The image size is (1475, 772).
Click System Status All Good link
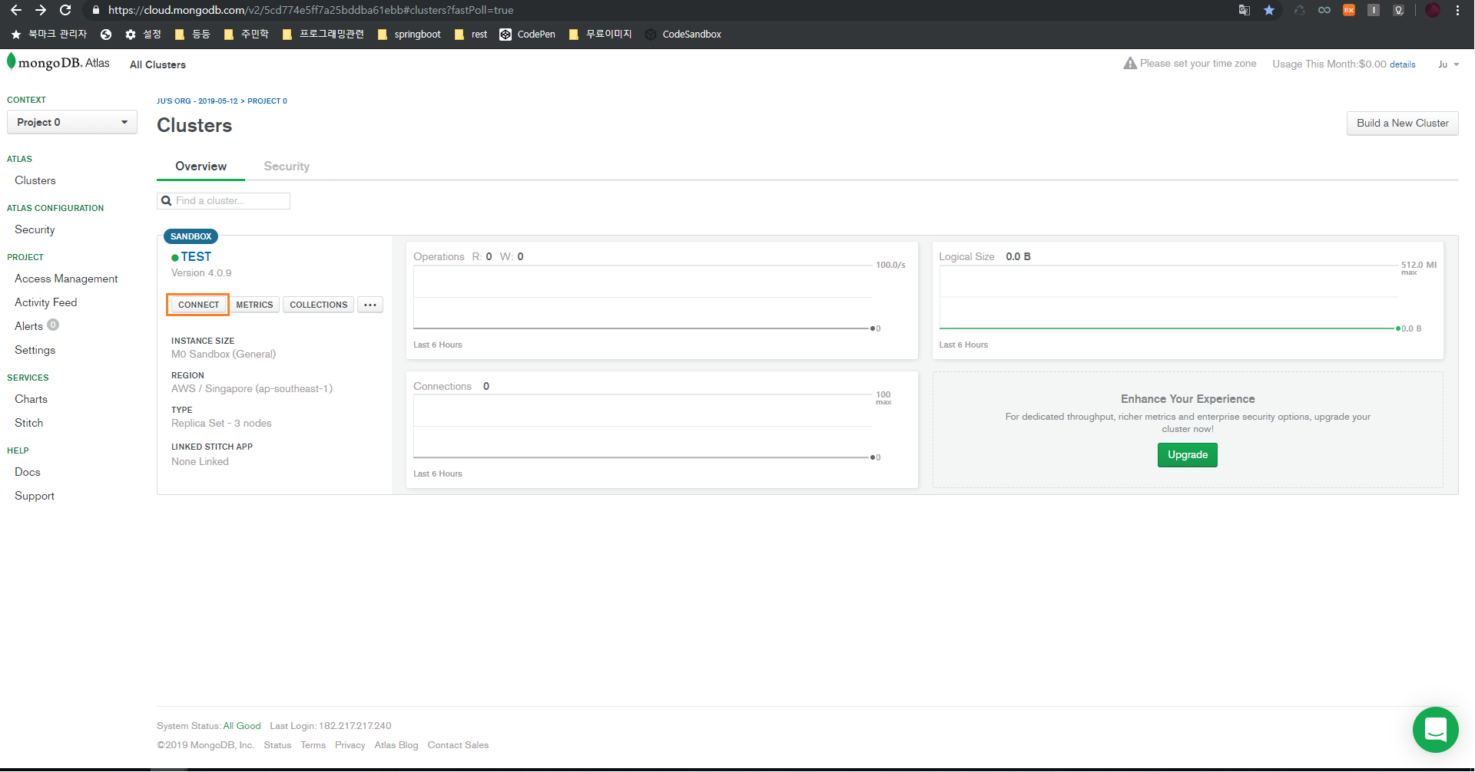point(242,726)
